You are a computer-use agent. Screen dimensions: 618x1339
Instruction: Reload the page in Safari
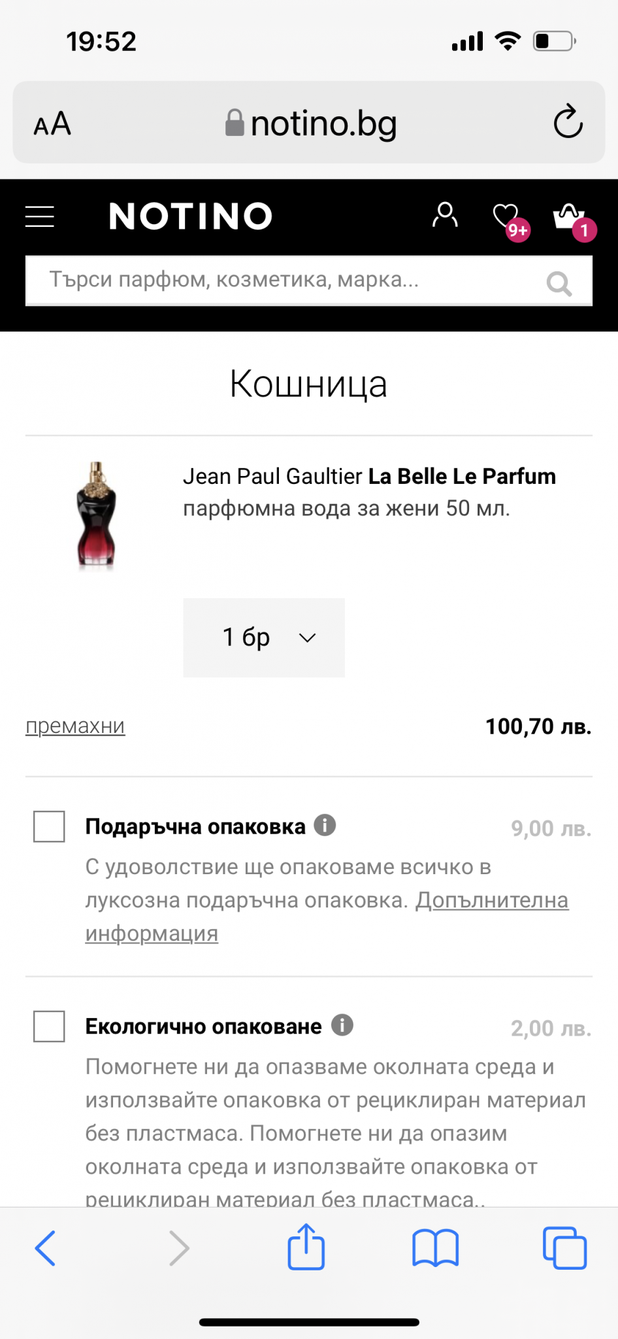(568, 122)
